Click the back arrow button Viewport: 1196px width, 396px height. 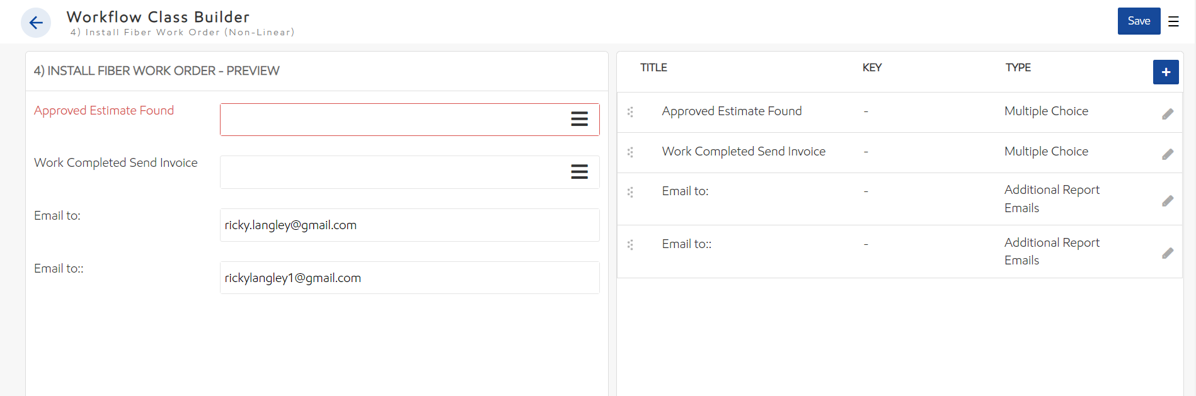(x=36, y=23)
